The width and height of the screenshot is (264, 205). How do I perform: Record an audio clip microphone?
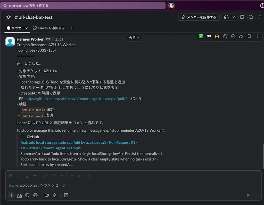55,195
